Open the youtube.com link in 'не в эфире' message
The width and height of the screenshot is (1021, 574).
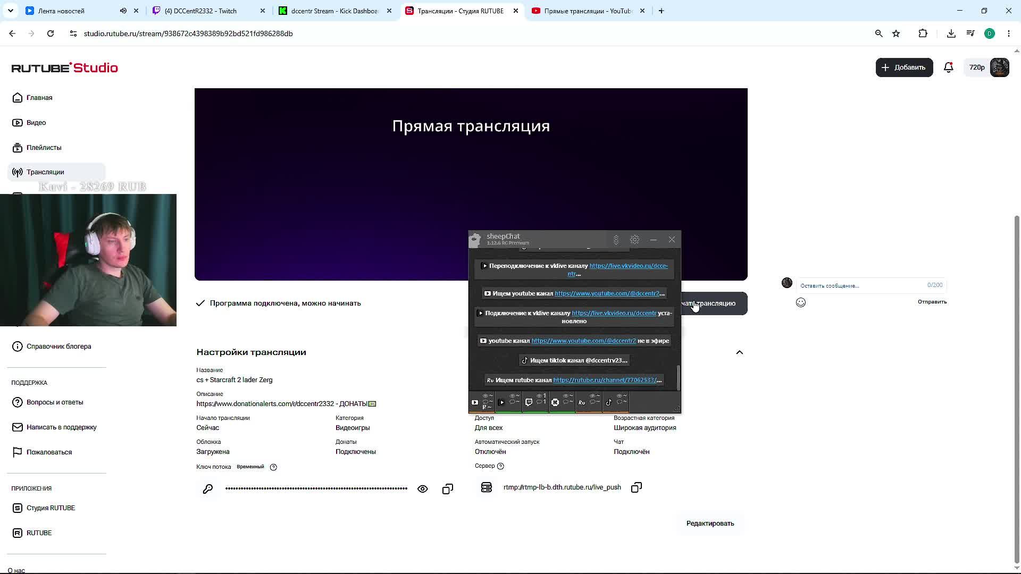tap(583, 341)
